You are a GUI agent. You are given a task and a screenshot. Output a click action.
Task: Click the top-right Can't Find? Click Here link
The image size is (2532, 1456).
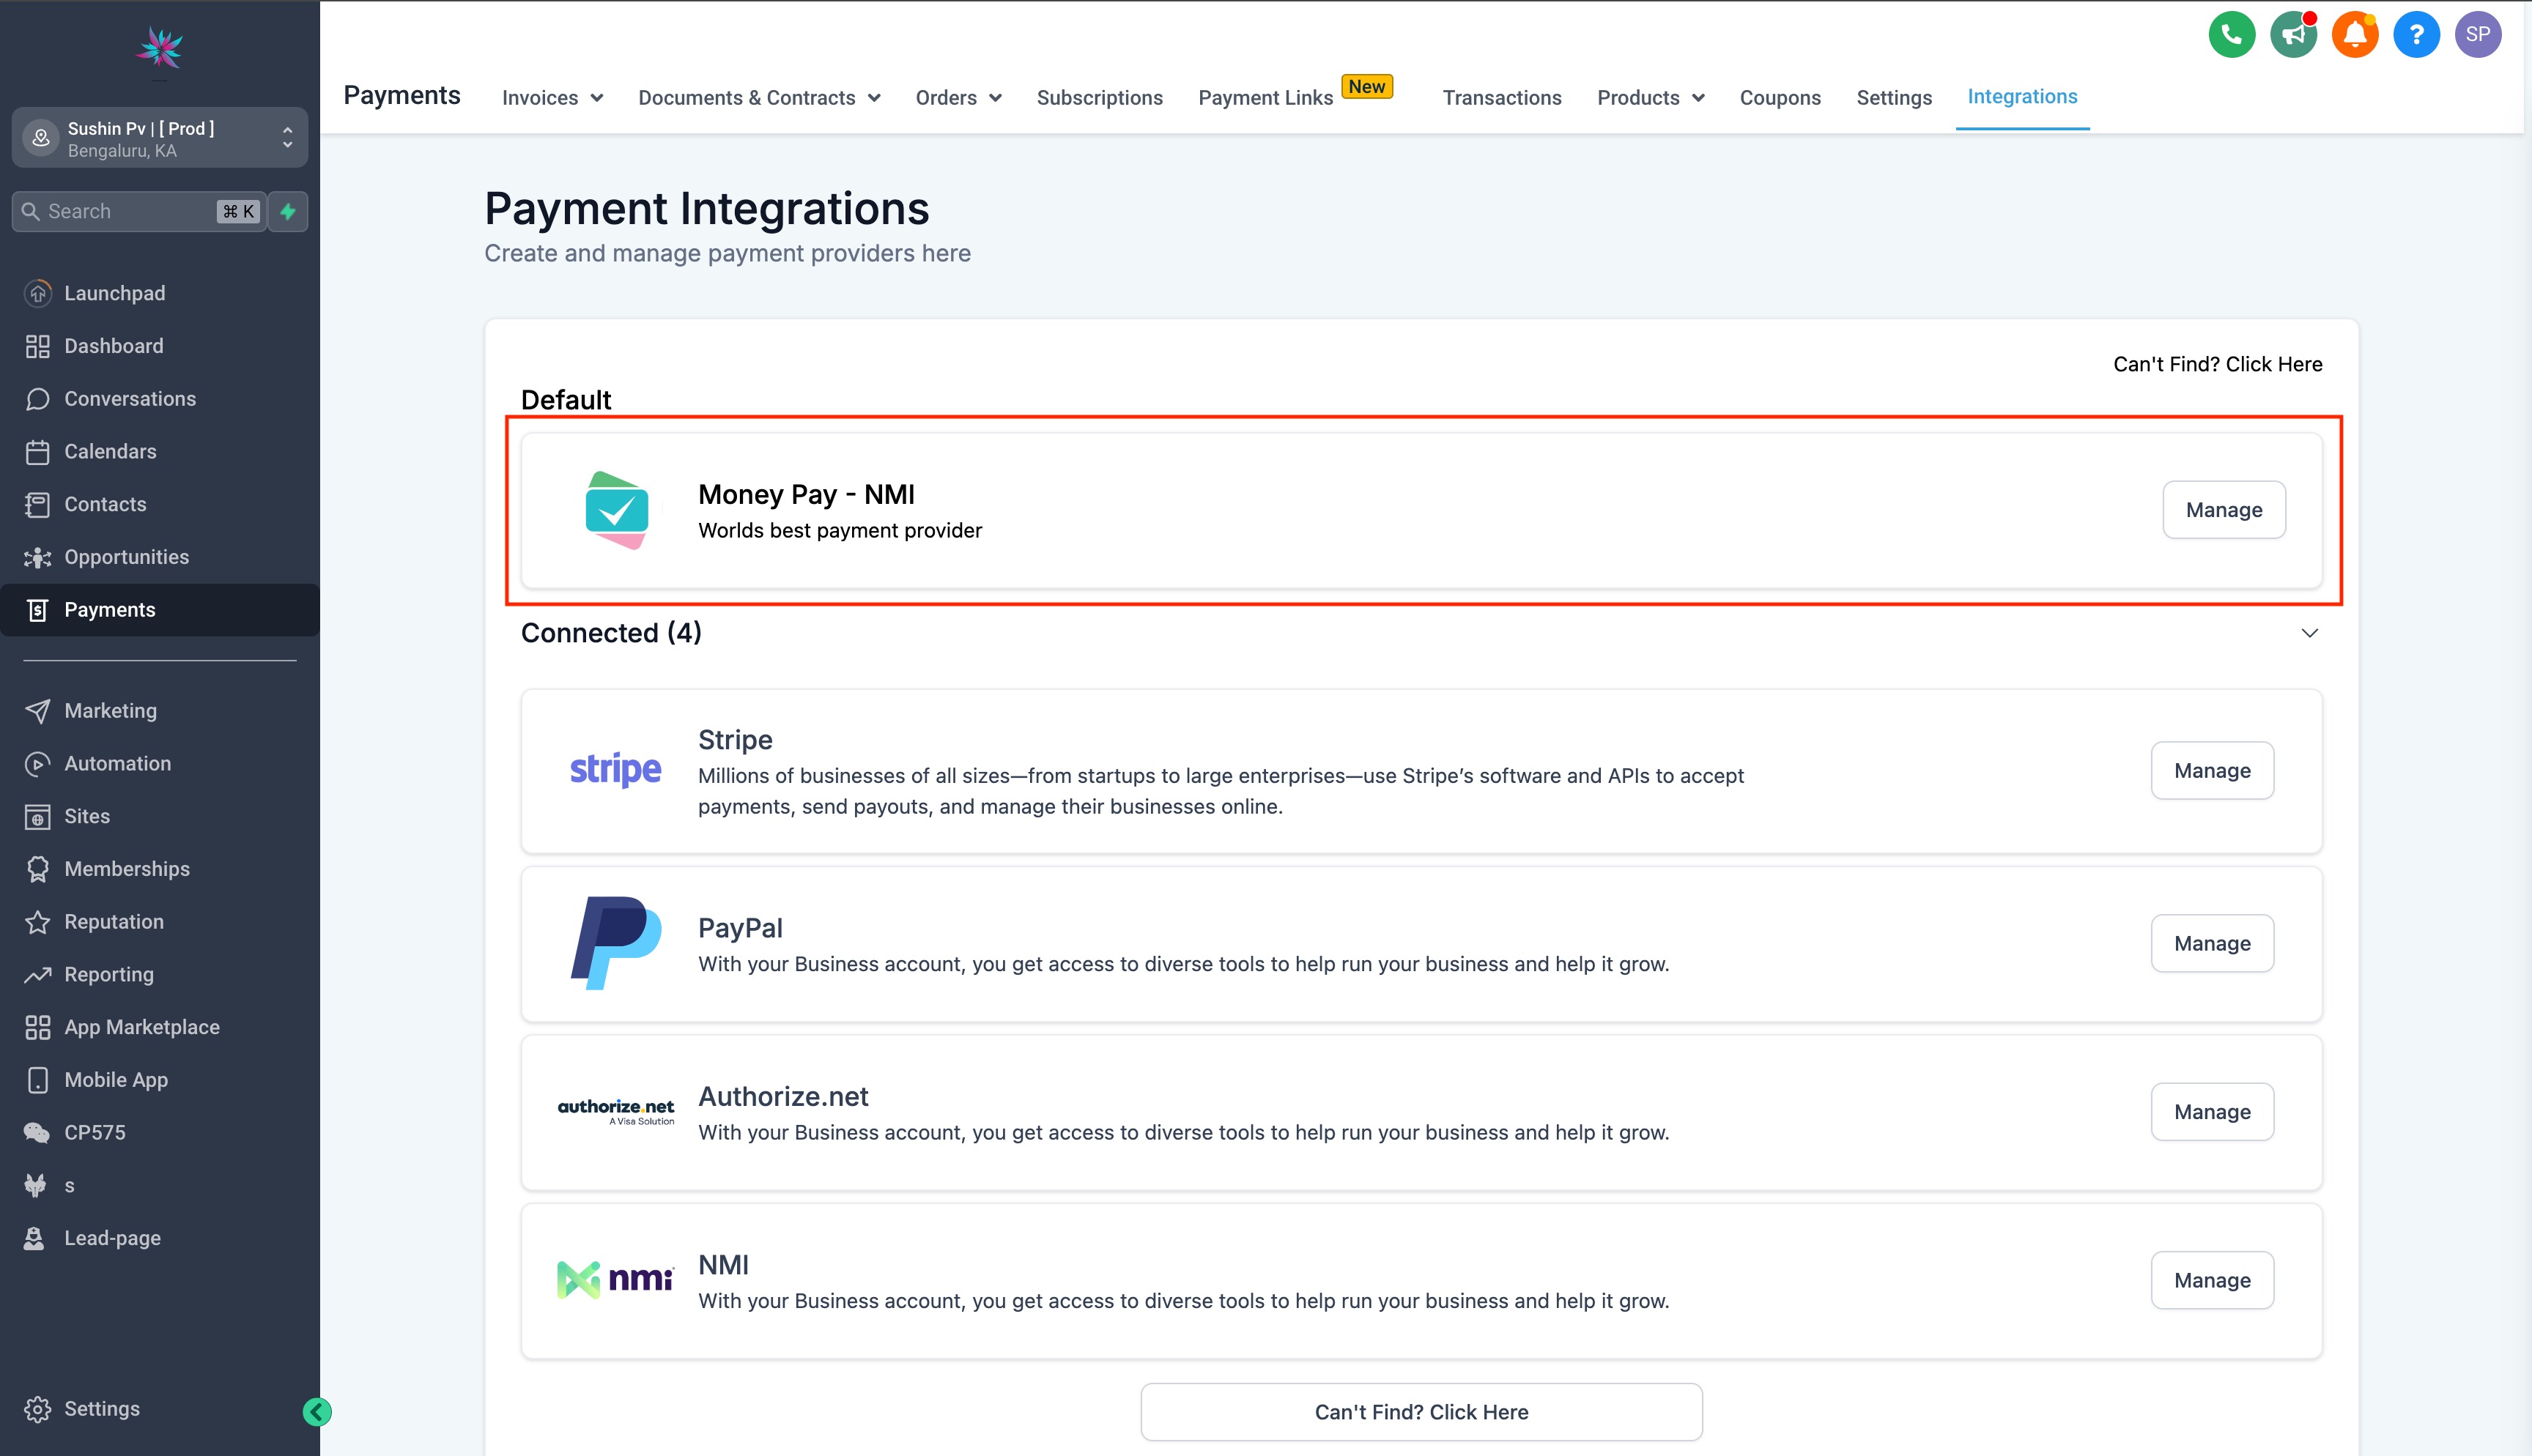tap(2218, 365)
